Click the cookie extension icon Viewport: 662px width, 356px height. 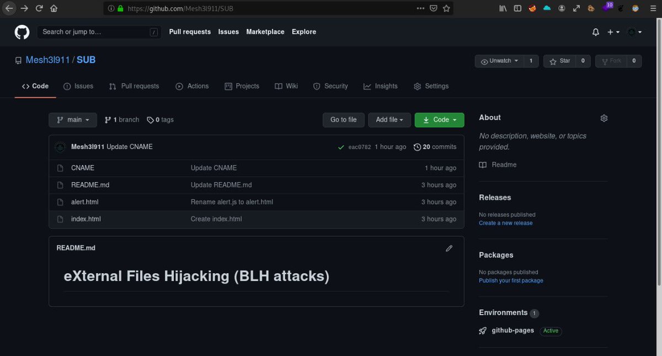591,8
